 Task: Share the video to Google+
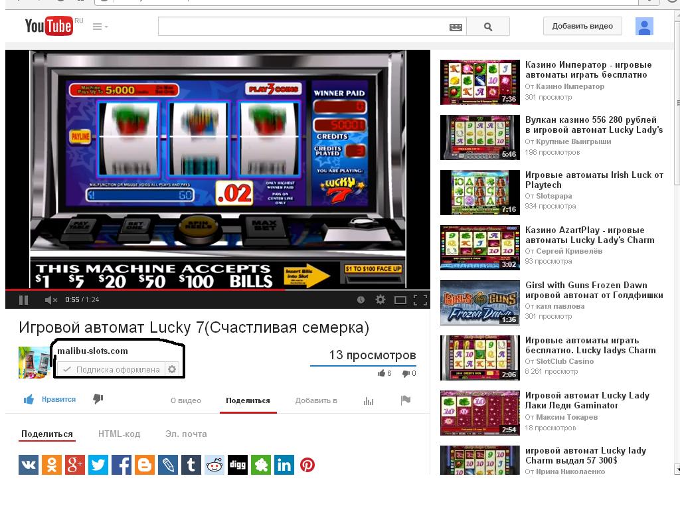tap(75, 465)
